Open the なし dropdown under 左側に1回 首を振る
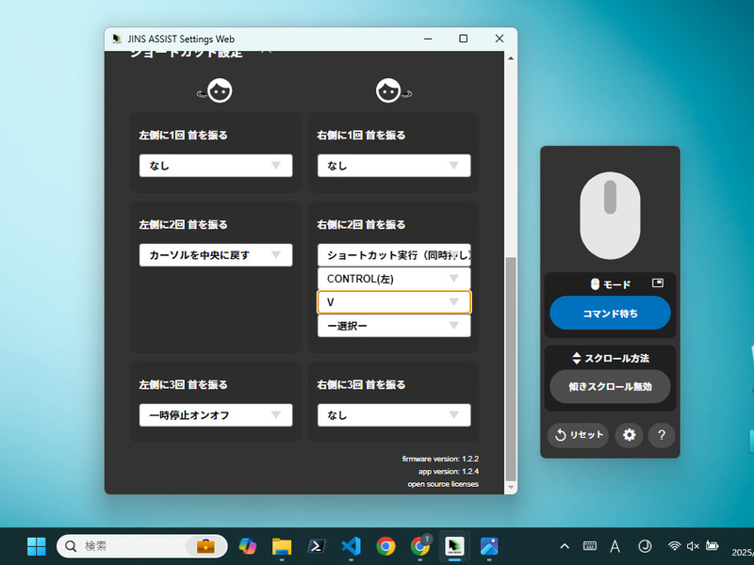Screen dimensions: 754x565 tap(215, 165)
